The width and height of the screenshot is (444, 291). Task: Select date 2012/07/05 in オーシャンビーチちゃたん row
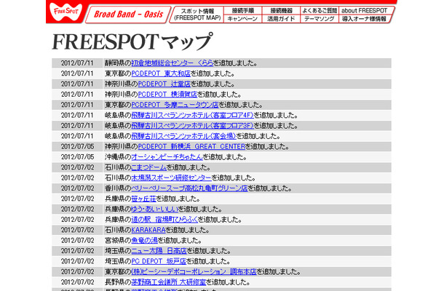[77, 157]
